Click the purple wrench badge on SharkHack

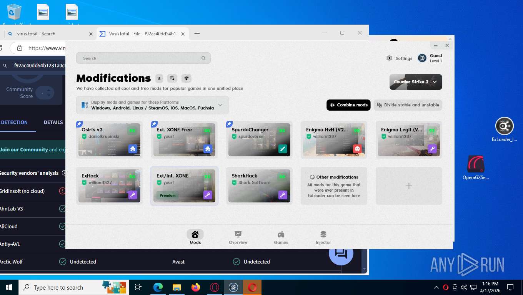tap(283, 195)
